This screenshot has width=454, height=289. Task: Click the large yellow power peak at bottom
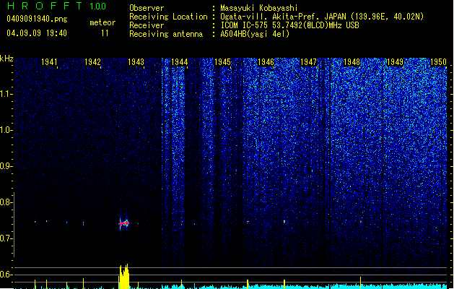(124, 276)
